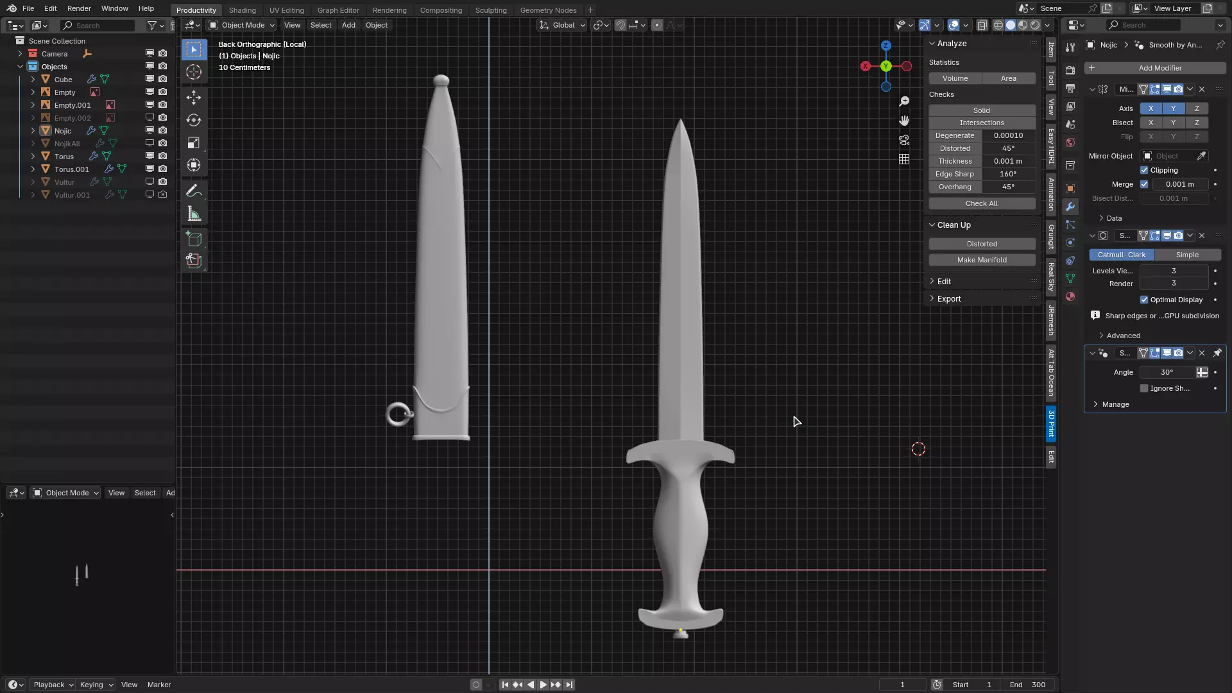Open the Modifiers properties tab wrench
This screenshot has width=1232, height=693.
pyautogui.click(x=1070, y=207)
